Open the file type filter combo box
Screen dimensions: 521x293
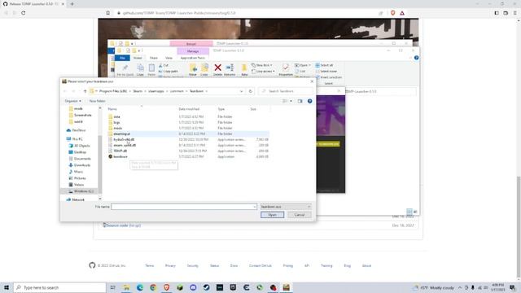286,207
